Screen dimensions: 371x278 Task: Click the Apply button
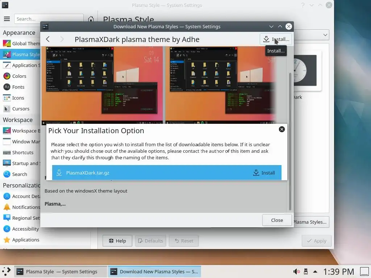[x=317, y=241]
